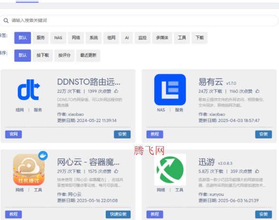Screen dimensions: 279x220
Task: Click 网络 tag under 迅游 icon
Action: (x=161, y=190)
